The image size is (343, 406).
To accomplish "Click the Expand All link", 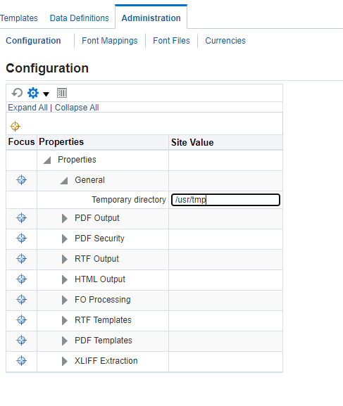I will 27,108.
